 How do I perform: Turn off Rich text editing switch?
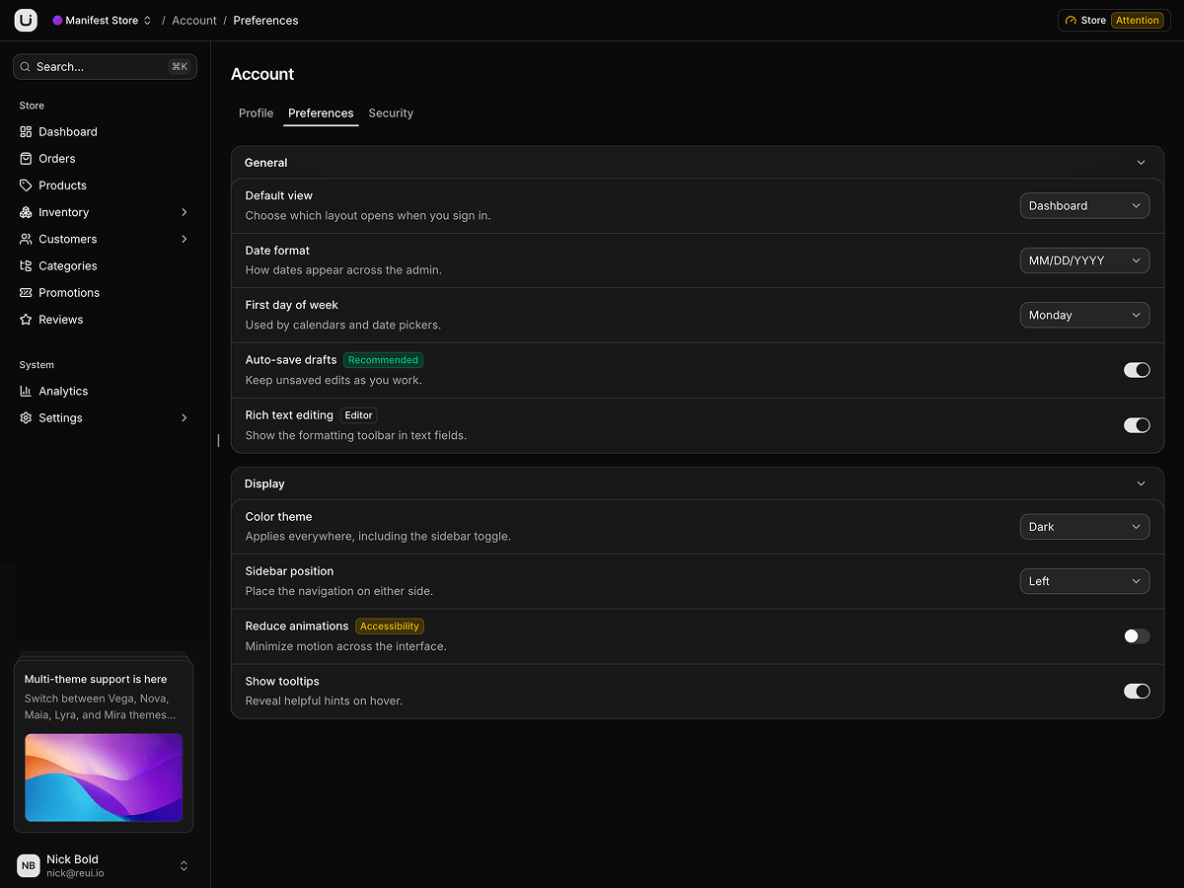1137,425
